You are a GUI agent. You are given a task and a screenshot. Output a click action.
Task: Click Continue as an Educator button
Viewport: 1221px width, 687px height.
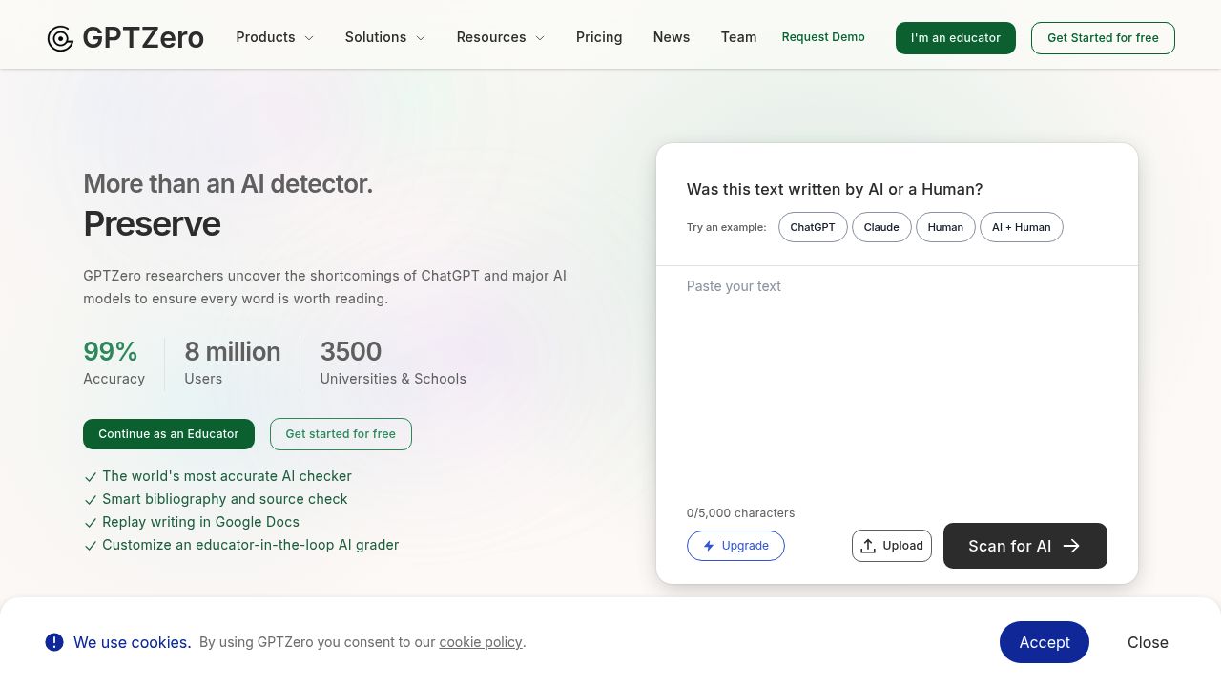click(x=169, y=434)
